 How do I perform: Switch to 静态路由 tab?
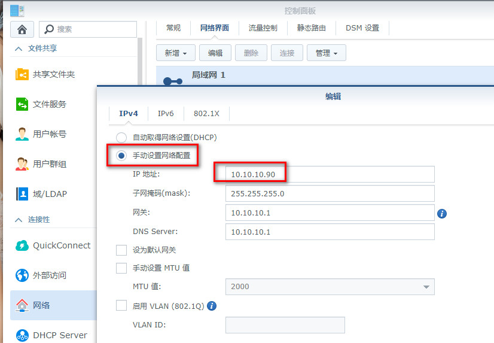point(311,28)
